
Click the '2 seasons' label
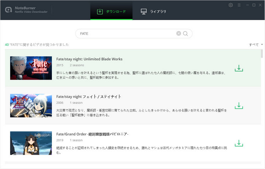click(x=77, y=65)
